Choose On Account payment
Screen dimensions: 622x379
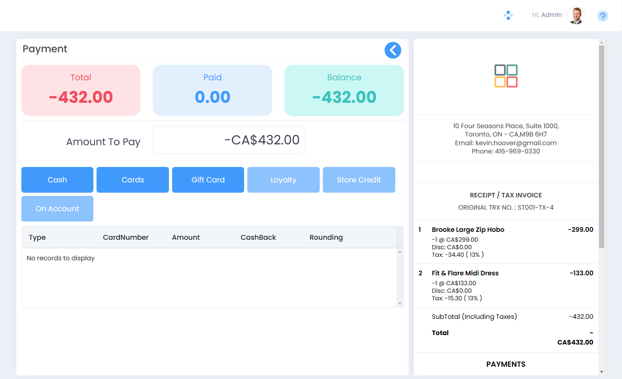pos(57,208)
